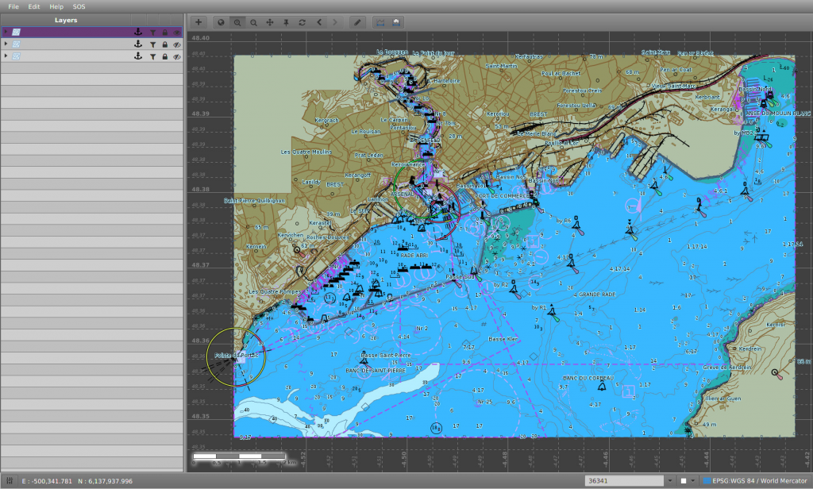The image size is (813, 489).
Task: Open the SOS menu
Action: pyautogui.click(x=79, y=6)
